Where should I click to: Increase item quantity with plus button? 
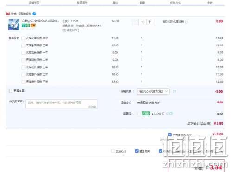click(x=149, y=22)
